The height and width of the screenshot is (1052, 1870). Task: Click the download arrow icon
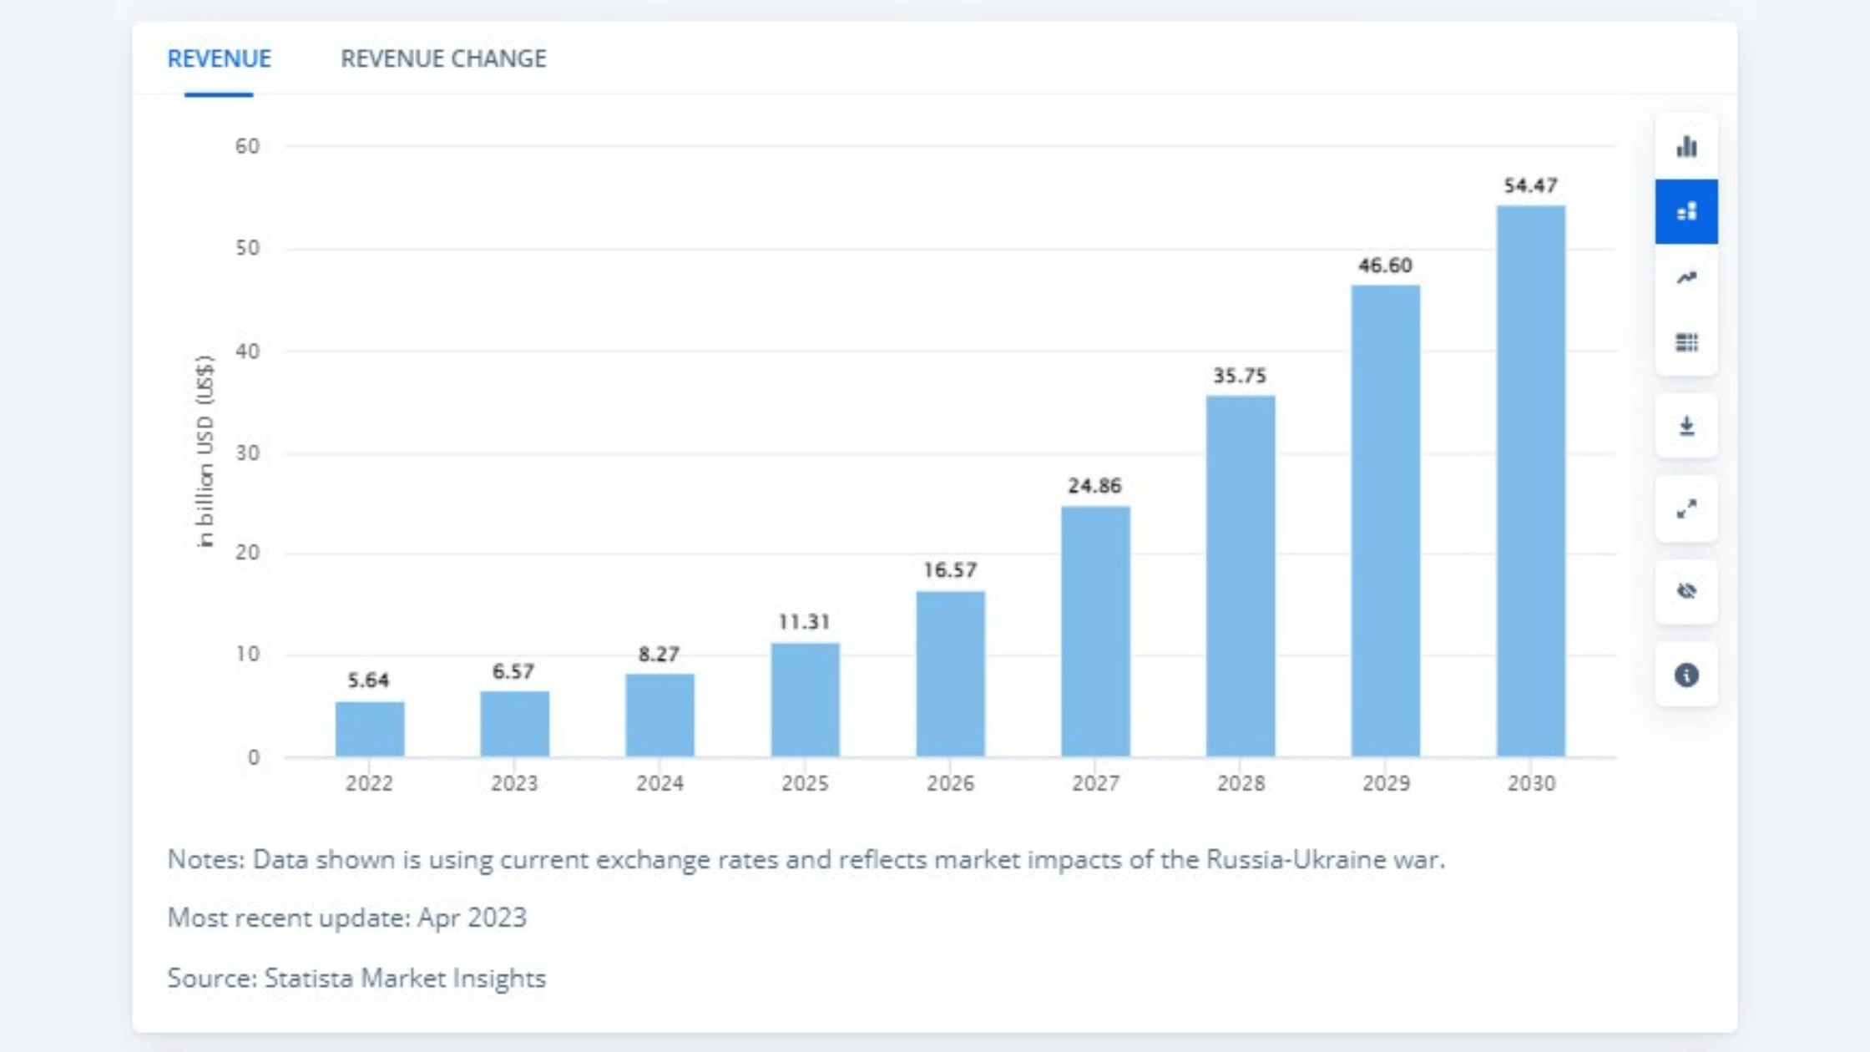pos(1687,426)
